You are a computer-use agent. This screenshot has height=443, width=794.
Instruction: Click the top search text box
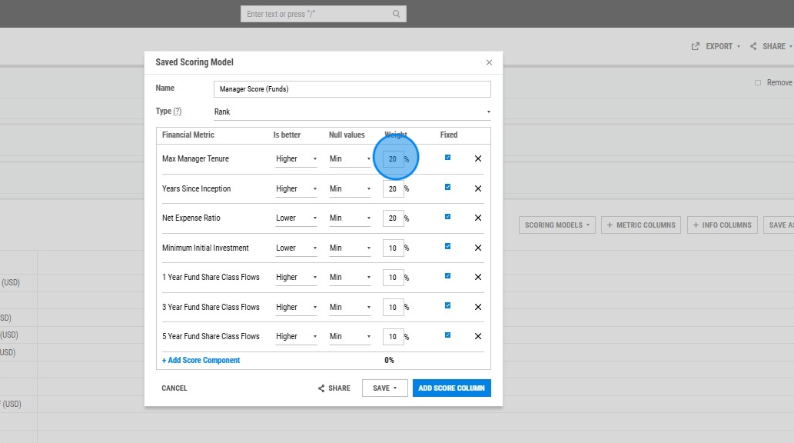click(323, 14)
